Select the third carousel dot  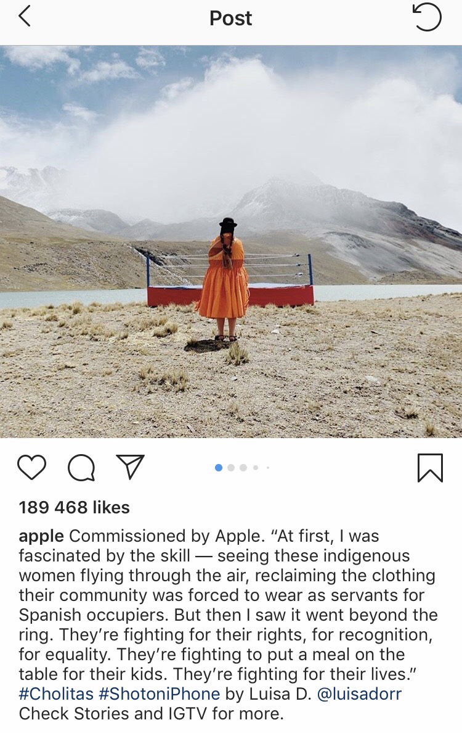point(243,468)
